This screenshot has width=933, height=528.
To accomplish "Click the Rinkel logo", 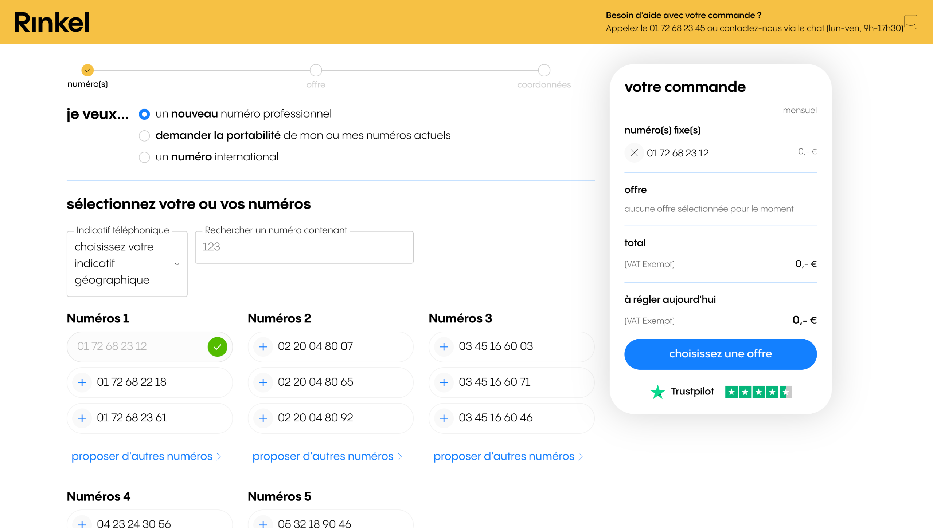I will [x=51, y=22].
